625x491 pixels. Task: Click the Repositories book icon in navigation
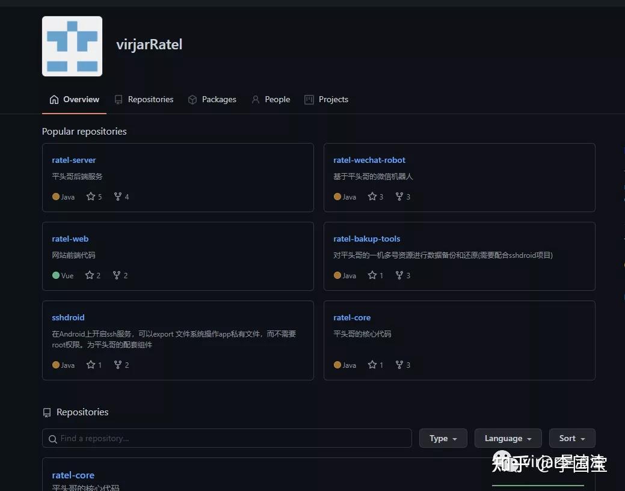click(120, 99)
